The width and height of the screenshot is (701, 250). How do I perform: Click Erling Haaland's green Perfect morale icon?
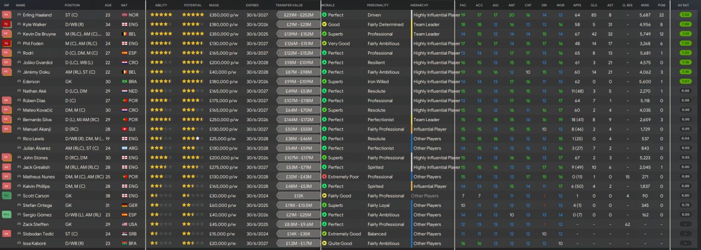pyautogui.click(x=324, y=15)
